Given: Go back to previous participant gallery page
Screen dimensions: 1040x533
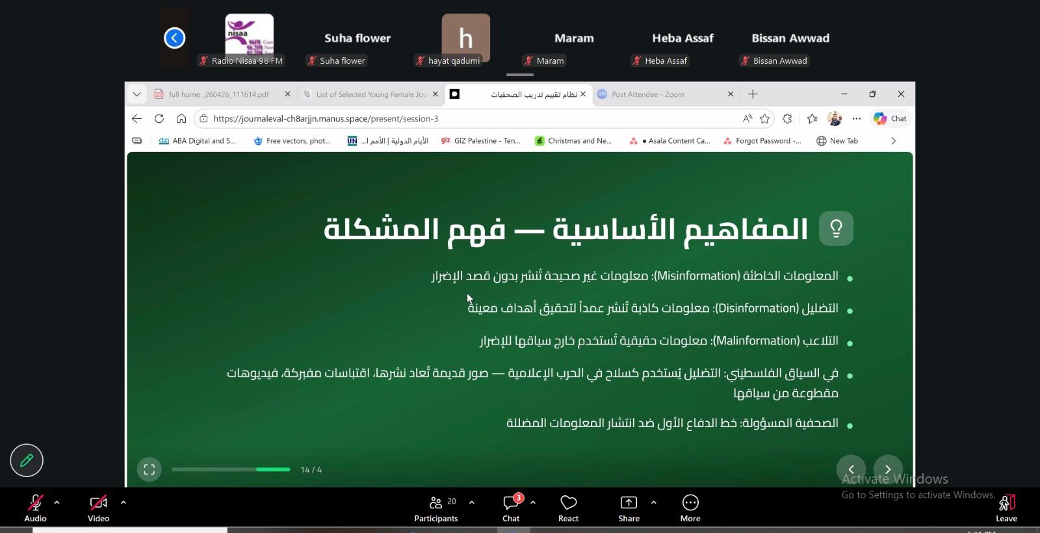Looking at the screenshot, I should [x=174, y=38].
